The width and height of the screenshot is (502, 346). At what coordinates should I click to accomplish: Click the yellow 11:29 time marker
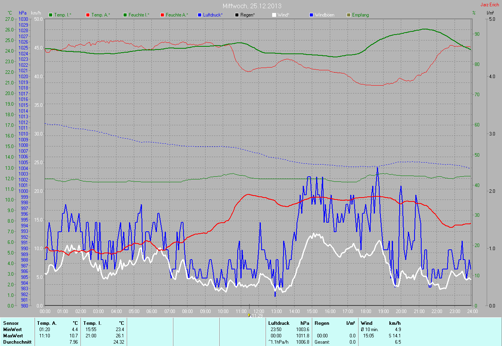pyautogui.click(x=249, y=315)
